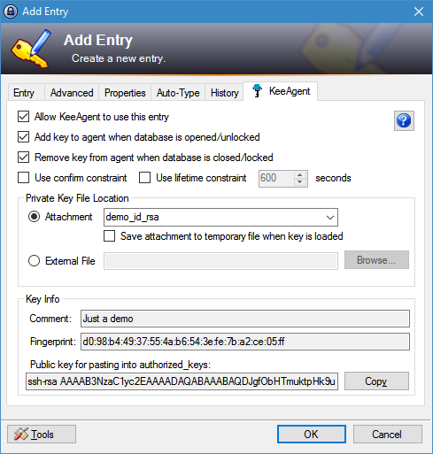Click the key and pen banner icon

coord(31,49)
